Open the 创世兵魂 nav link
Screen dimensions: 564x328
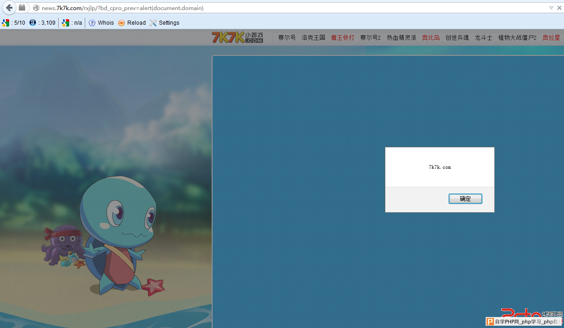point(457,38)
